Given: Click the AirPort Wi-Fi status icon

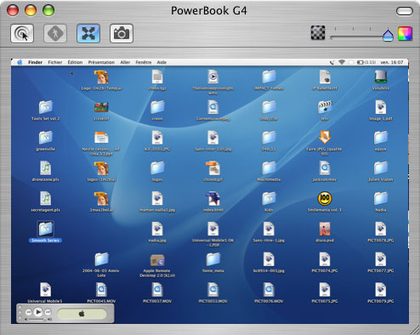Looking at the screenshot, I should 342,62.
